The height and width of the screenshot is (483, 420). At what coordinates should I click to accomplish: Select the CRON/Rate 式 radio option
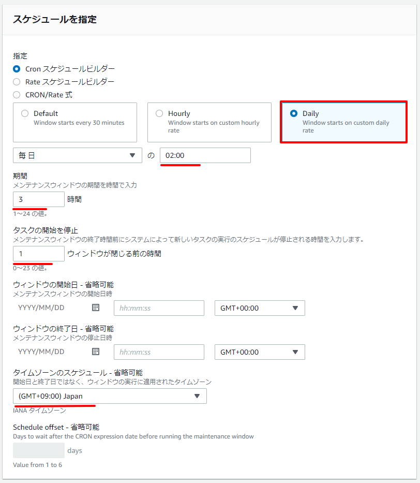point(17,95)
